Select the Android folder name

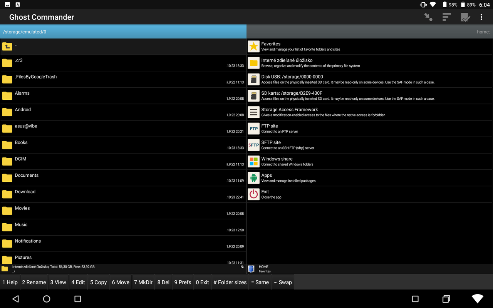[x=23, y=110]
